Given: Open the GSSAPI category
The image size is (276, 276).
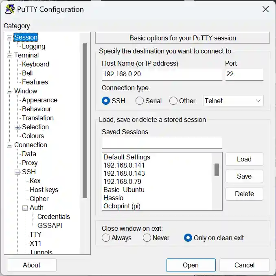Looking at the screenshot, I should pyautogui.click(x=50, y=226).
